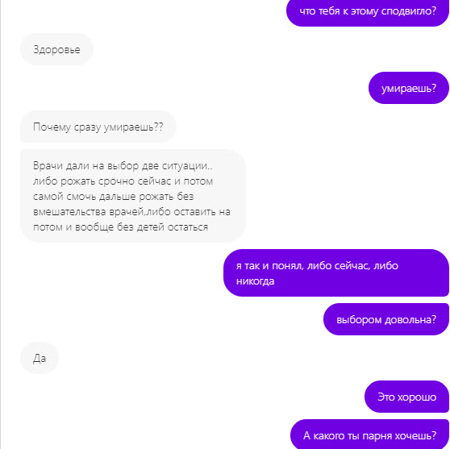Image resolution: width=450 pixels, height=449 pixels.
Task: Click the line 'вмешательства врачей,либо оставить на'
Action: click(x=131, y=212)
